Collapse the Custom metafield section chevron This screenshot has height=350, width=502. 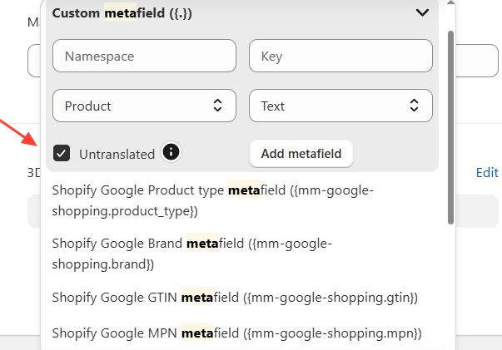click(x=422, y=12)
